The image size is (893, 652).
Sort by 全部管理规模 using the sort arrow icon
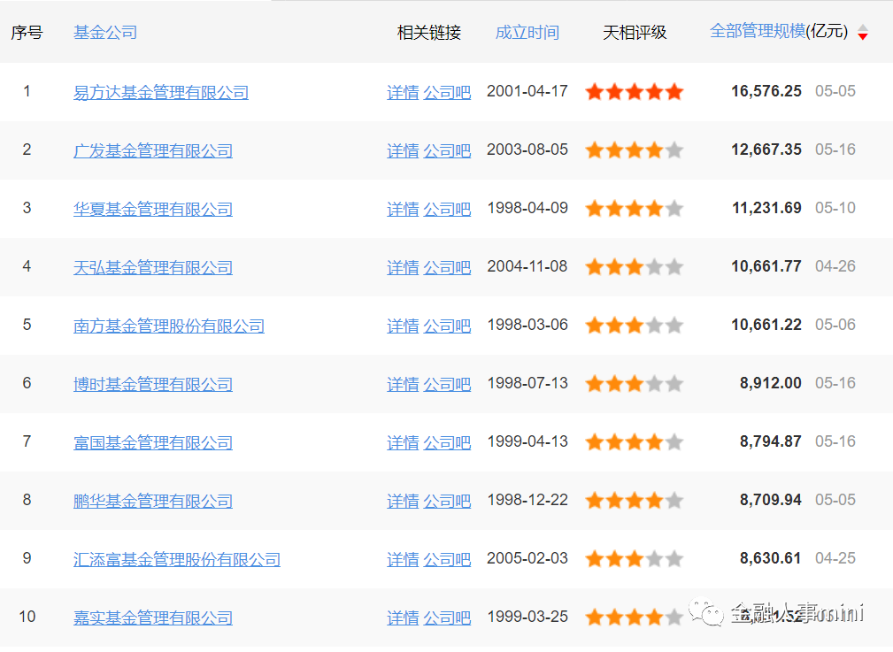pos(863,33)
